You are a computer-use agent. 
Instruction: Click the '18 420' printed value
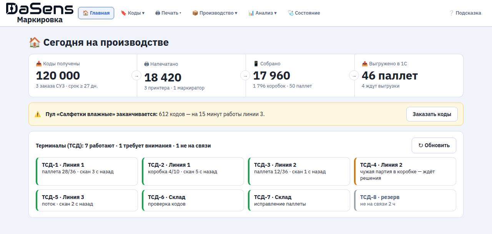coord(163,77)
